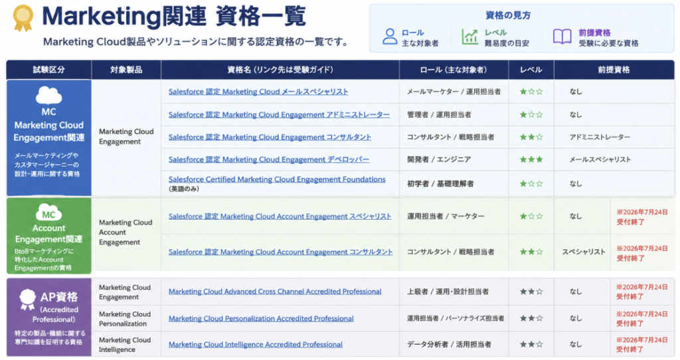The width and height of the screenshot is (680, 360).
Task: Click the 試験区分 column header
Action: 48,70
